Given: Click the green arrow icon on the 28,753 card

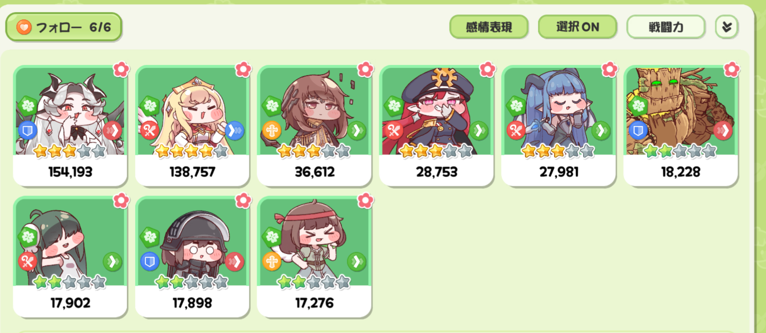Looking at the screenshot, I should pos(479,131).
